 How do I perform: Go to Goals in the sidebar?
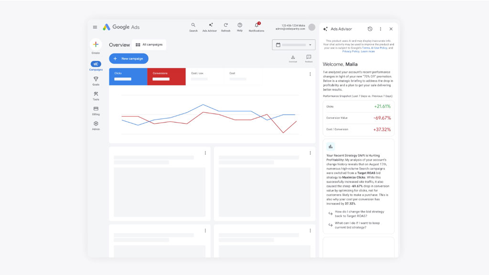96,81
